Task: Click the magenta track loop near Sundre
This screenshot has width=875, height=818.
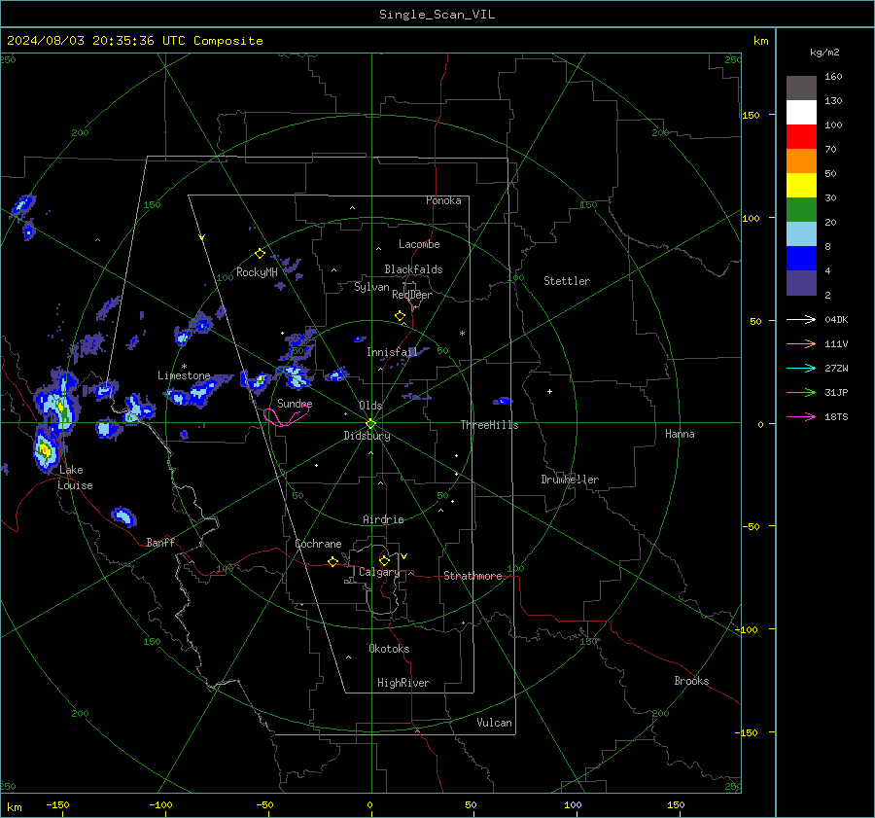Action: pos(285,416)
